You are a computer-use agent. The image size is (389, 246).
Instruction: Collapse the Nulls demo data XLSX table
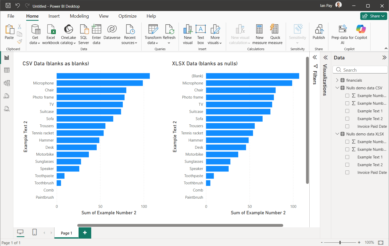[337, 134]
